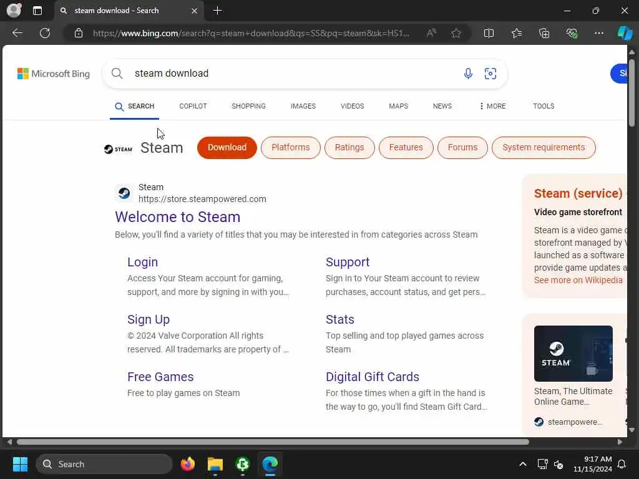This screenshot has height=479, width=639.
Task: Switch to the SHOPPING tab
Action: coord(248,106)
